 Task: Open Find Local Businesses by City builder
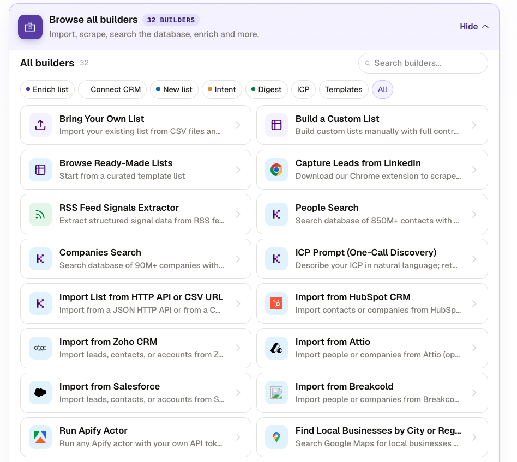[x=372, y=437]
